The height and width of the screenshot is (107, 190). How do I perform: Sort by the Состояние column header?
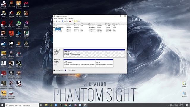pyautogui.click(x=92, y=24)
